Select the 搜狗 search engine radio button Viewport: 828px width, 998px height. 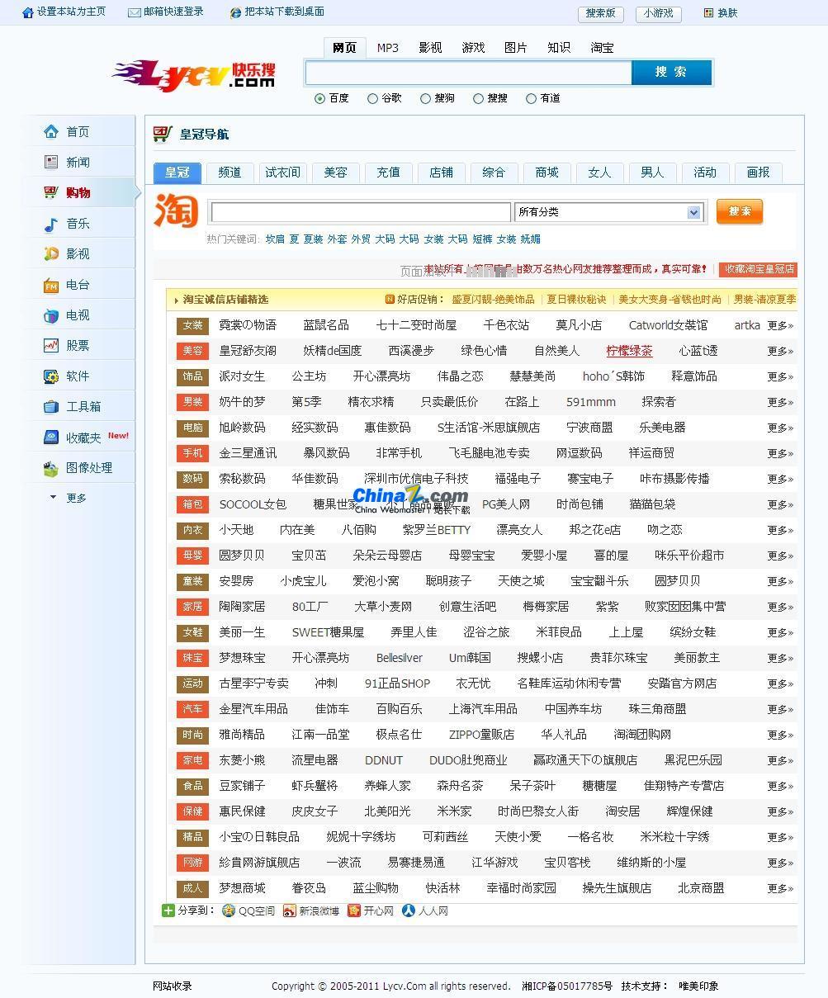(x=425, y=98)
